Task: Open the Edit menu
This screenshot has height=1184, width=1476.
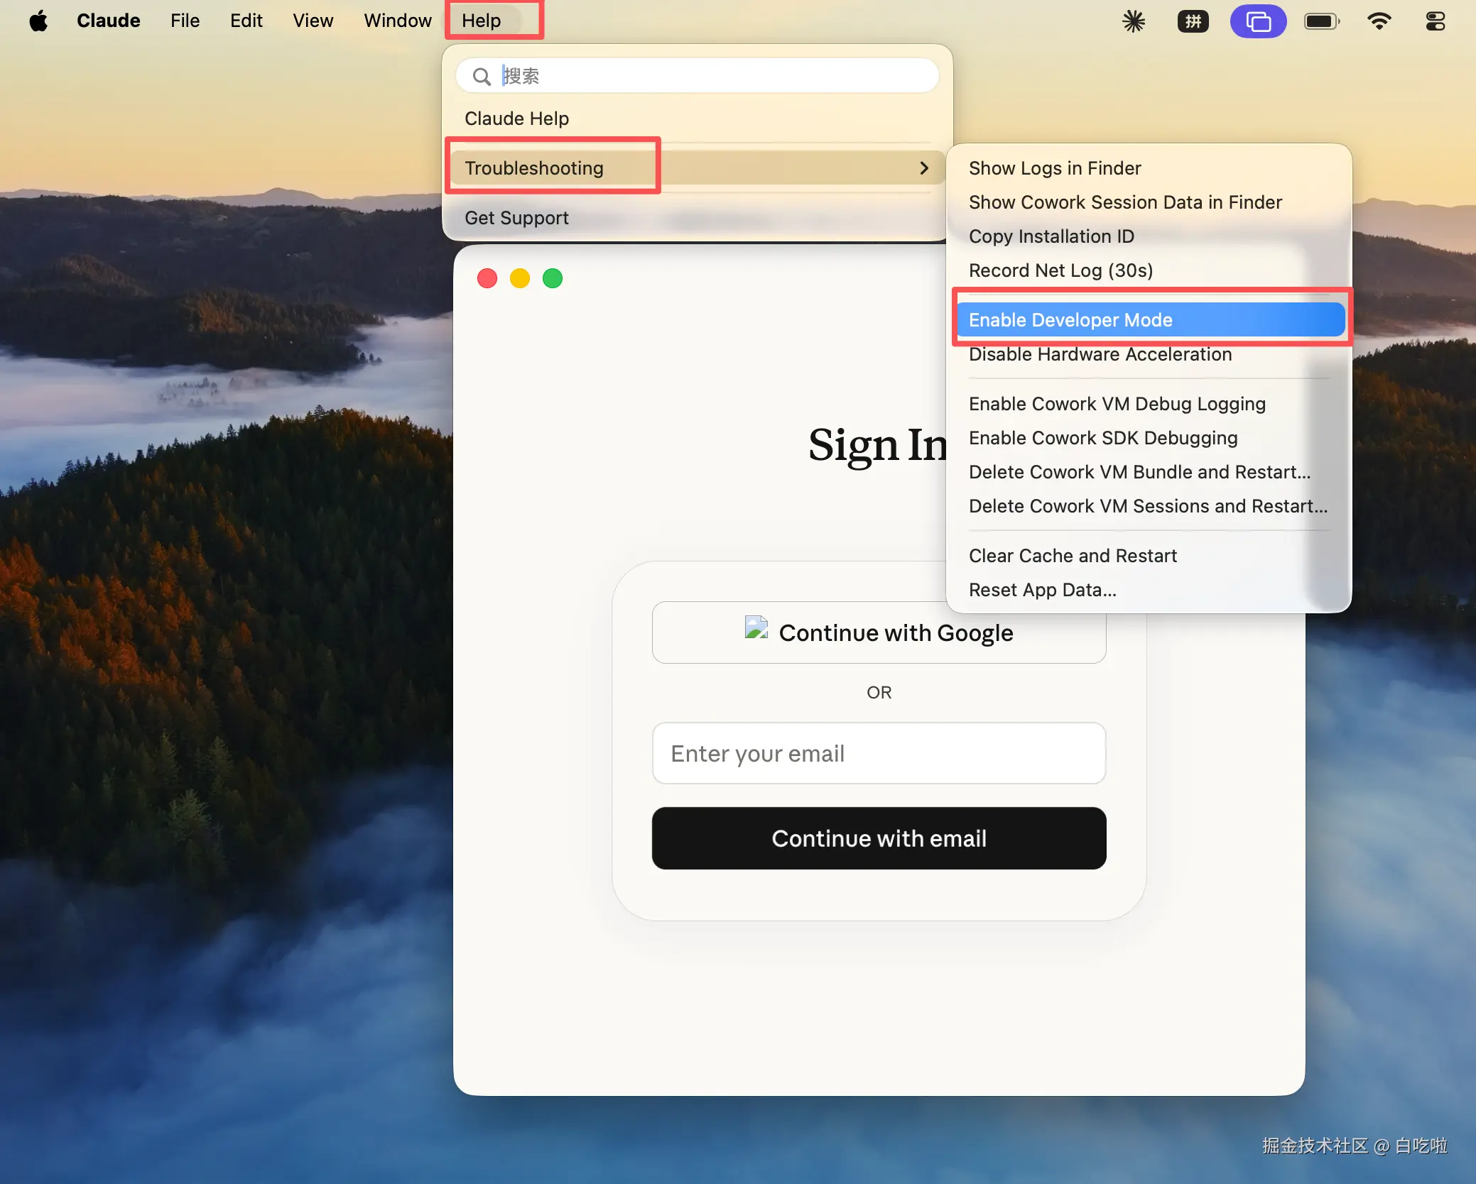Action: (x=246, y=21)
